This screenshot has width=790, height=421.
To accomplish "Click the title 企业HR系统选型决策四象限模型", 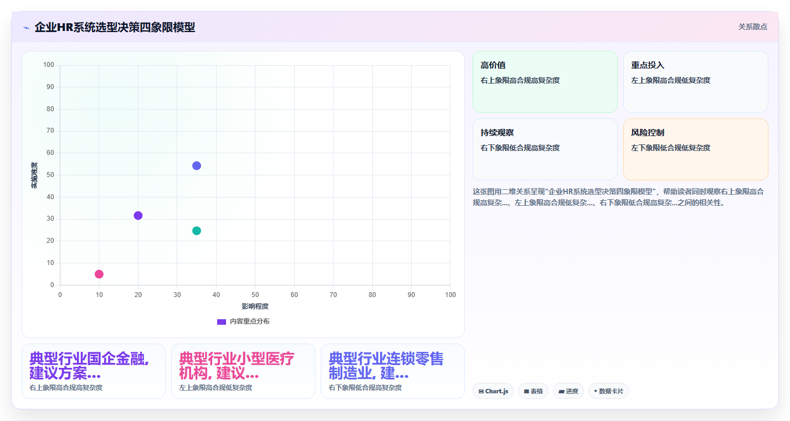I will point(115,27).
